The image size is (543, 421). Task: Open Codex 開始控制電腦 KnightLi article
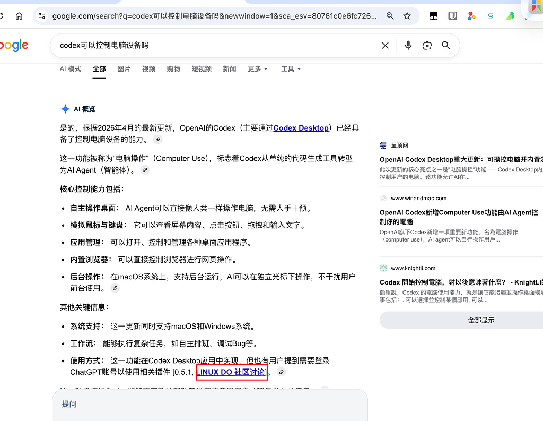[461, 282]
